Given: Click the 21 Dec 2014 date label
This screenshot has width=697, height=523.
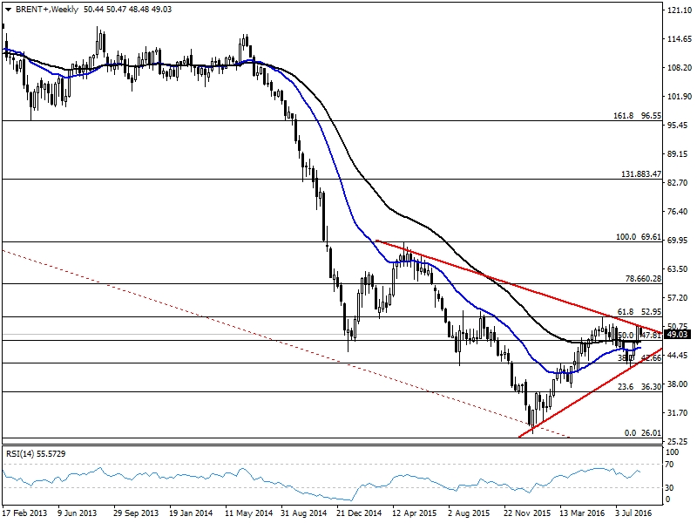Looking at the screenshot, I should tap(359, 513).
